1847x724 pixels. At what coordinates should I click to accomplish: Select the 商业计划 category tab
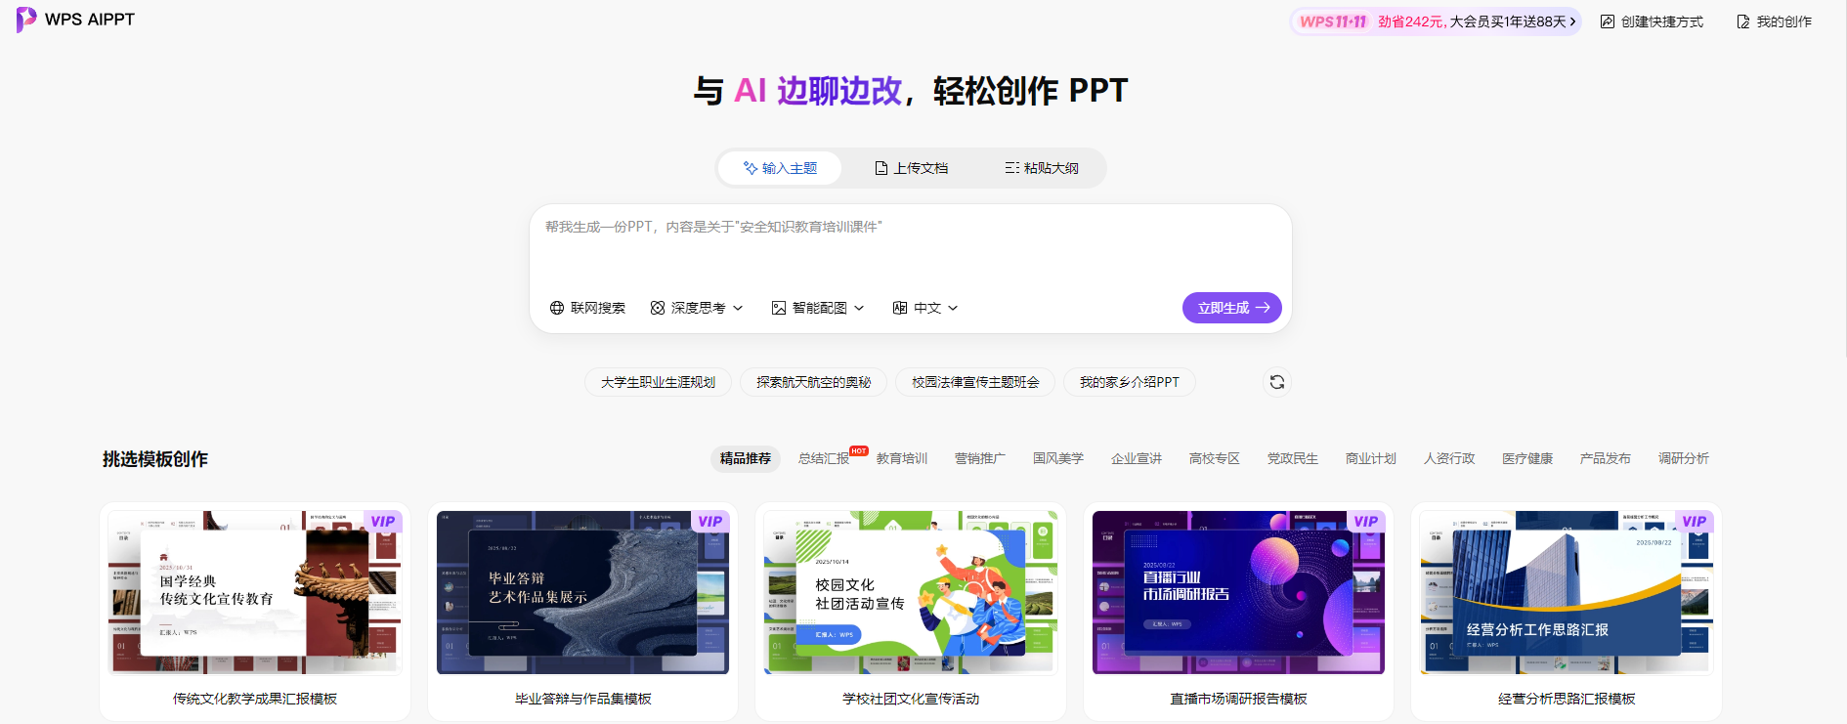[x=1371, y=458]
